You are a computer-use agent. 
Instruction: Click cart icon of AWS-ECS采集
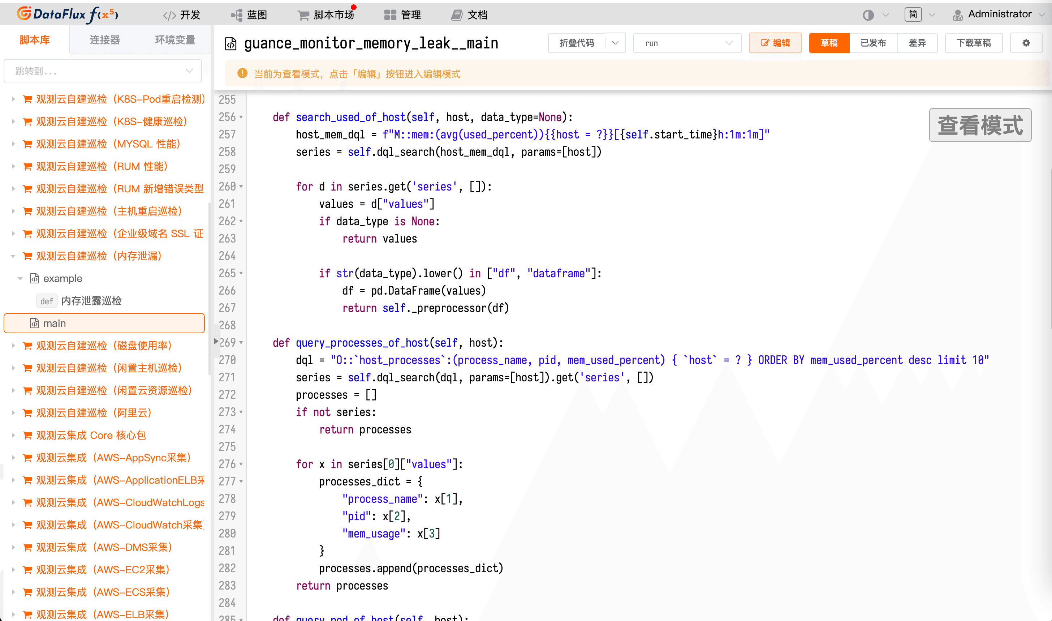click(27, 592)
